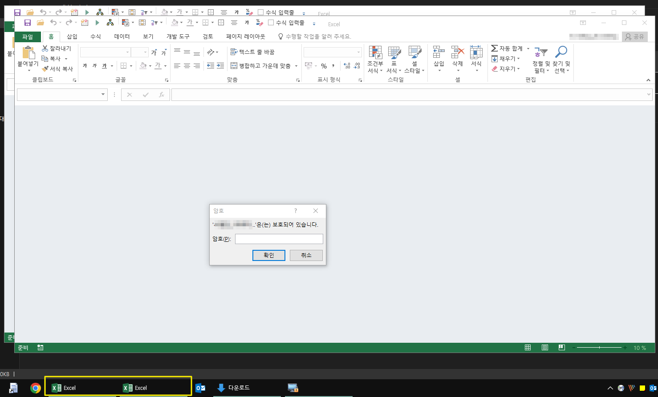Toggle center horizontal alignment in 맞춤 group
Image resolution: width=658 pixels, height=397 pixels.
pos(187,66)
